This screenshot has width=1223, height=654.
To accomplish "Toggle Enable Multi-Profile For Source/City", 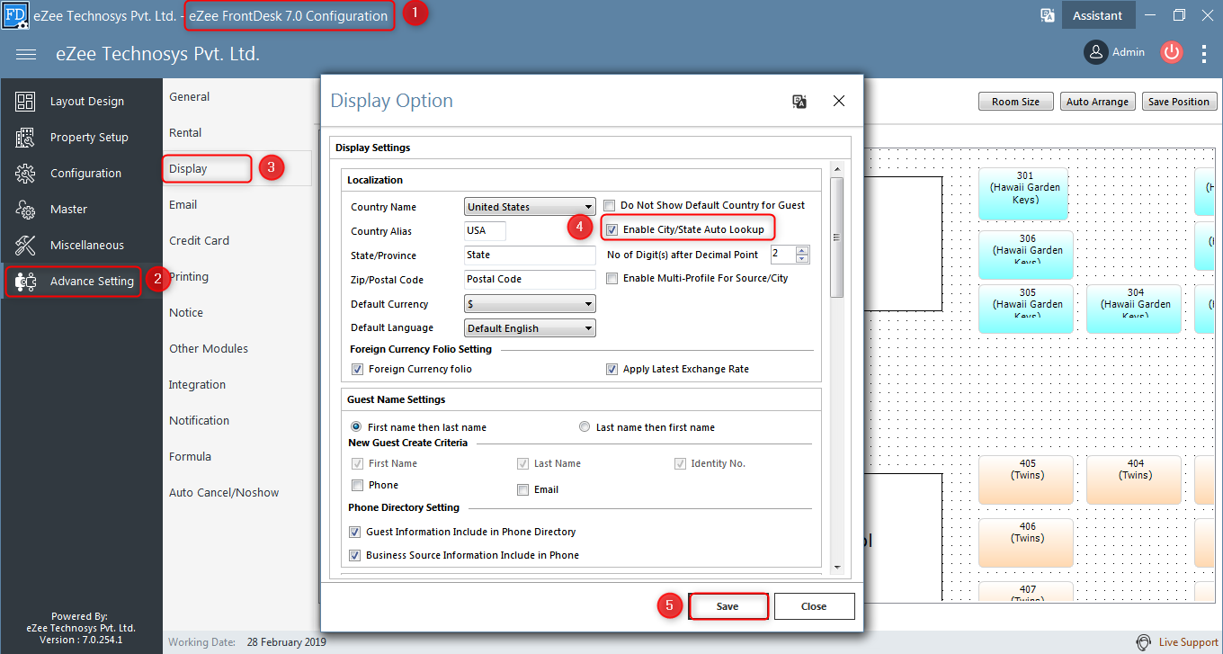I will pos(612,278).
